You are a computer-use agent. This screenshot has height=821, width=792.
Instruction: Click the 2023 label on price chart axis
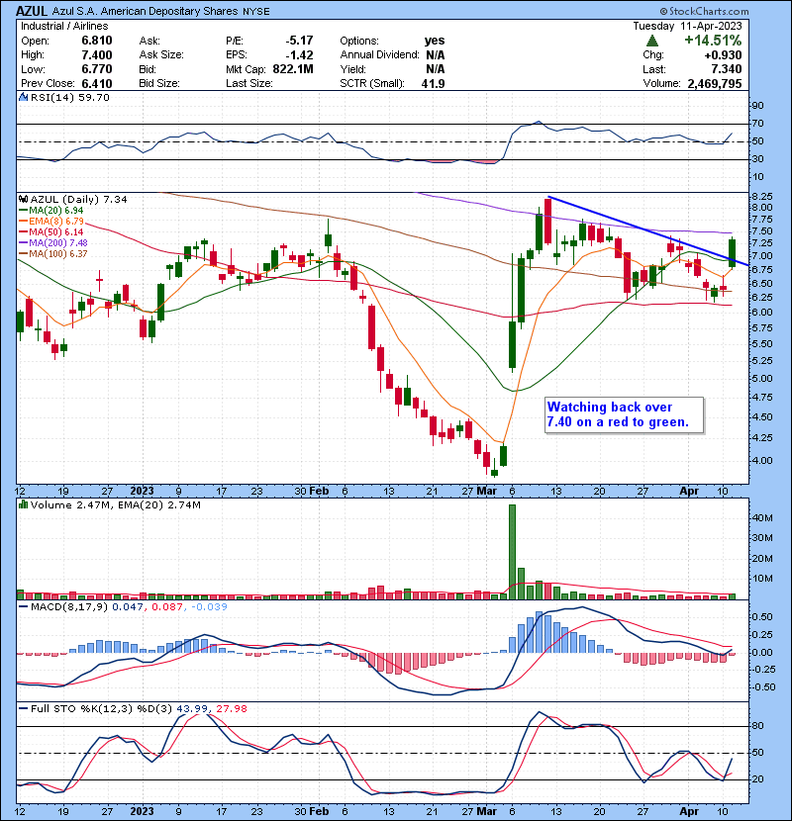(142, 492)
